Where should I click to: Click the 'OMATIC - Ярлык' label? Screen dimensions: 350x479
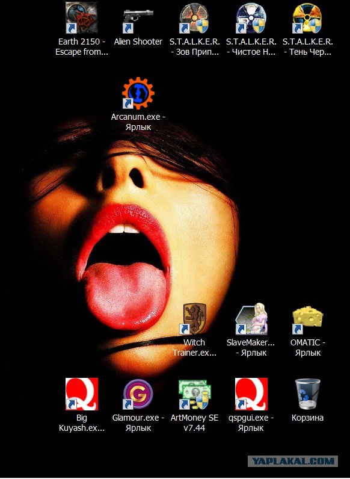pyautogui.click(x=307, y=348)
